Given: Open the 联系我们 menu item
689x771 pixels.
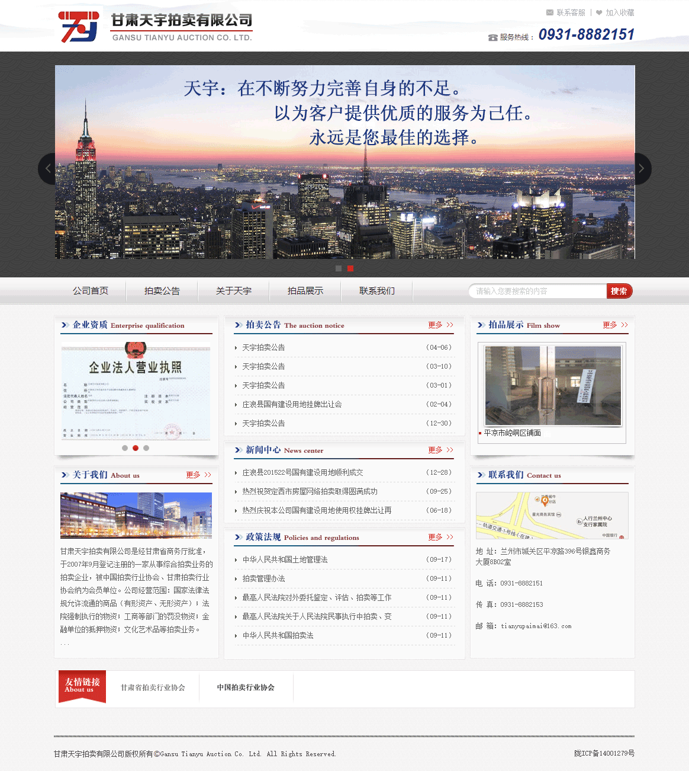Looking at the screenshot, I should [377, 291].
